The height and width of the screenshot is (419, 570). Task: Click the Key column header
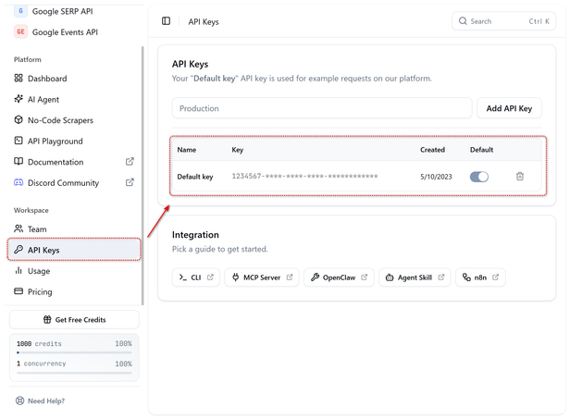point(238,150)
